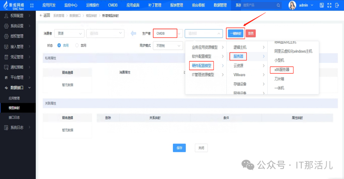
Task: Open 监控中心 top menu
Action: point(71,5)
